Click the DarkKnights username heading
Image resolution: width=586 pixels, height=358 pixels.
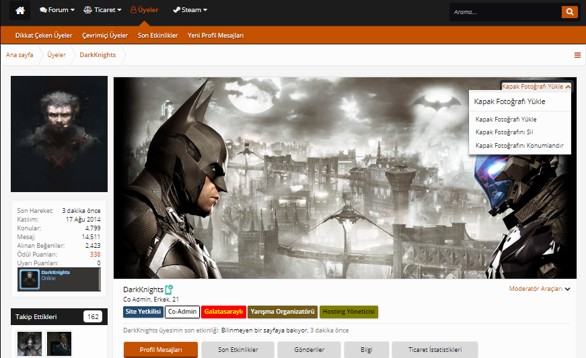click(143, 289)
